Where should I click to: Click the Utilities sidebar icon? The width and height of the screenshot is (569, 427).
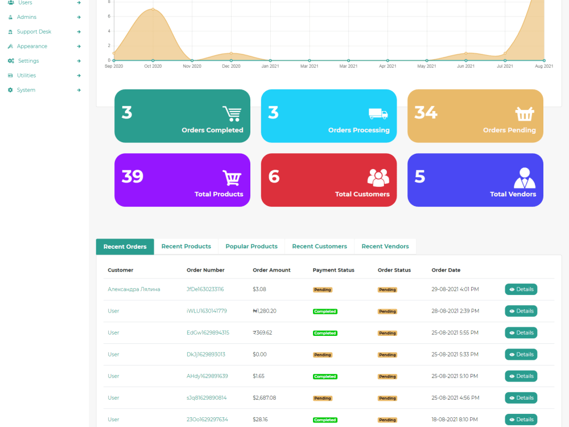click(11, 75)
